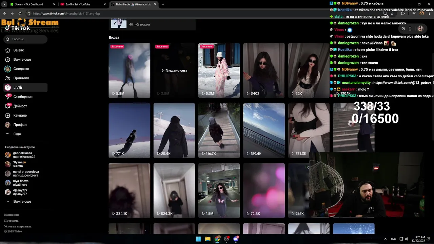Screen dimensions: 434x244
Task: Play pinned snow video with 5.3M views
Action: click(x=219, y=70)
